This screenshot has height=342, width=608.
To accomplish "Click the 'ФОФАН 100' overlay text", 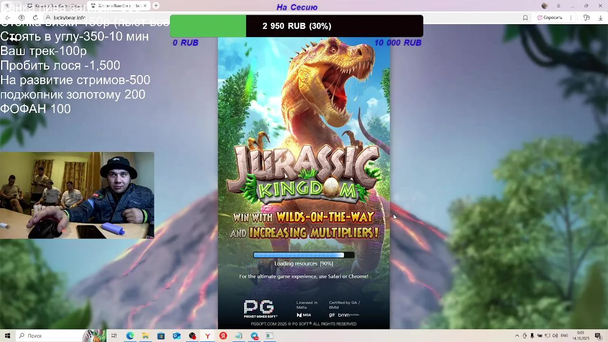I will tap(36, 109).
